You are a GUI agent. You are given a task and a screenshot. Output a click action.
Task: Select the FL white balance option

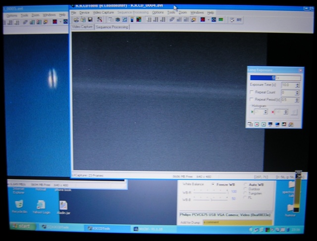click(x=246, y=197)
